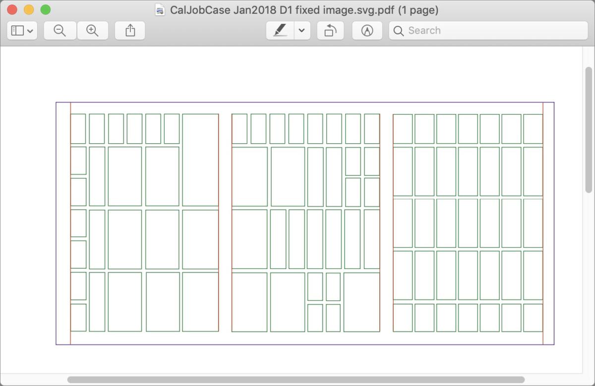This screenshot has height=386, width=595.
Task: Click the yellow minimize window button
Action: (29, 10)
